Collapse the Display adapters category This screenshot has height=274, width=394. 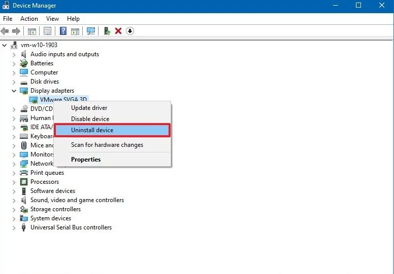click(14, 91)
